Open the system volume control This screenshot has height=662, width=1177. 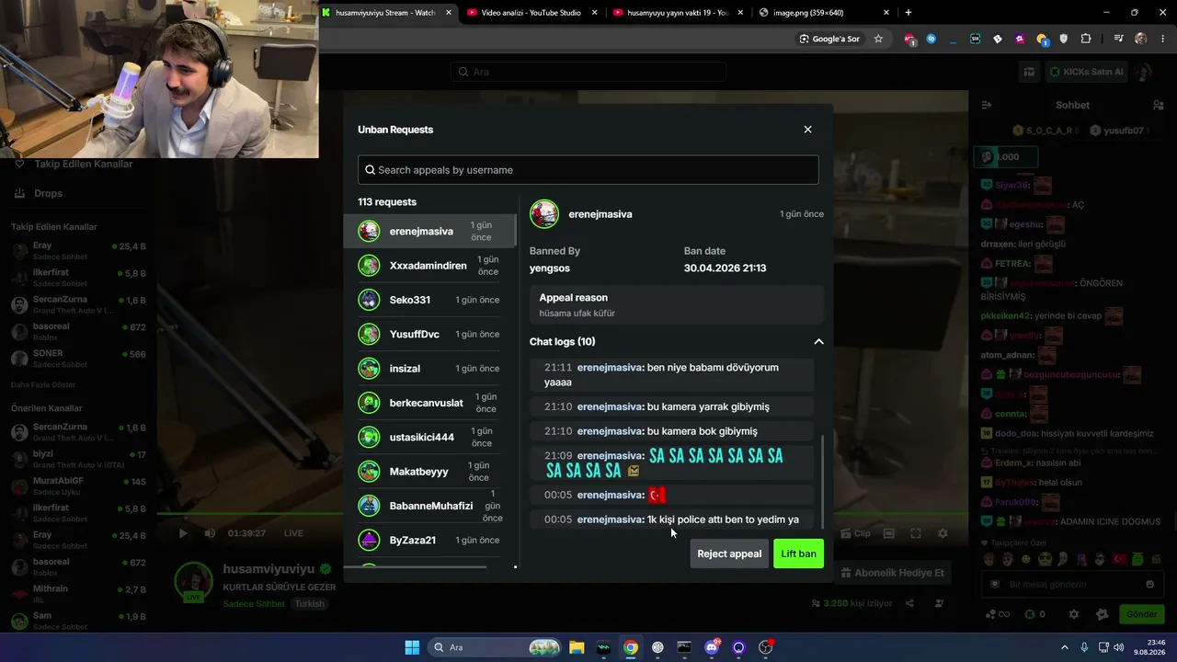click(x=1118, y=647)
